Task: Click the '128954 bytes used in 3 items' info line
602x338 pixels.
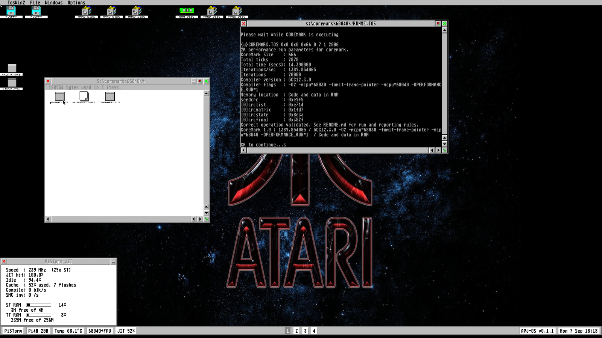Action: pyautogui.click(x=85, y=88)
